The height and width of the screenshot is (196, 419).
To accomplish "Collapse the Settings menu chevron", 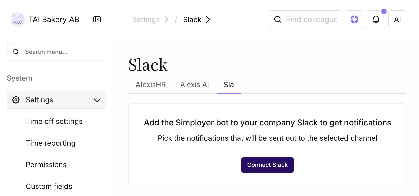I will click(97, 100).
